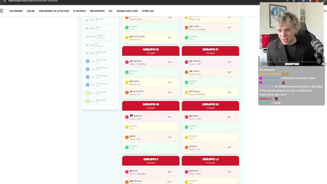Click the empty Bombo 3 slot in Grupo H
327x184 pixels.
(x=211, y=137)
